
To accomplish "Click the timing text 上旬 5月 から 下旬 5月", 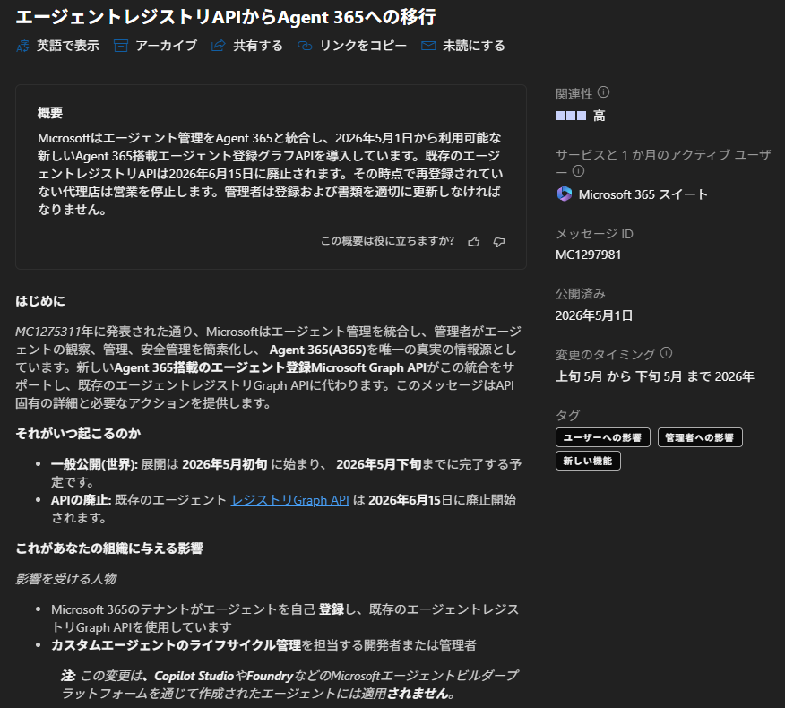I will [x=619, y=376].
